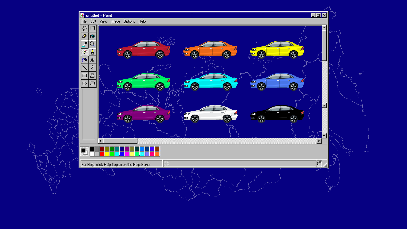Activate the Text tool
The height and width of the screenshot is (229, 407).
92,60
